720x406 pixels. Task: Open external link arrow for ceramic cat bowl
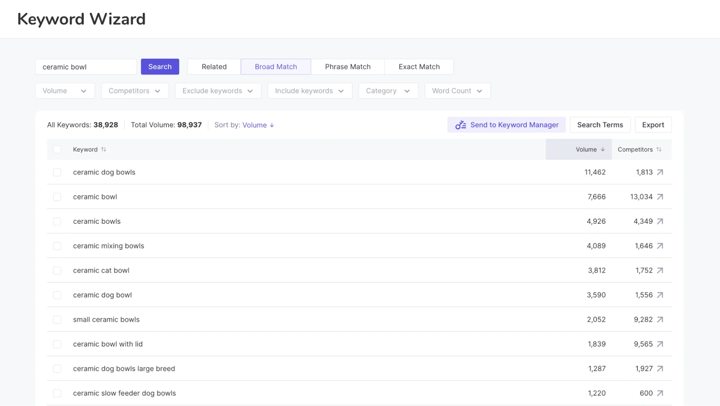tap(660, 271)
